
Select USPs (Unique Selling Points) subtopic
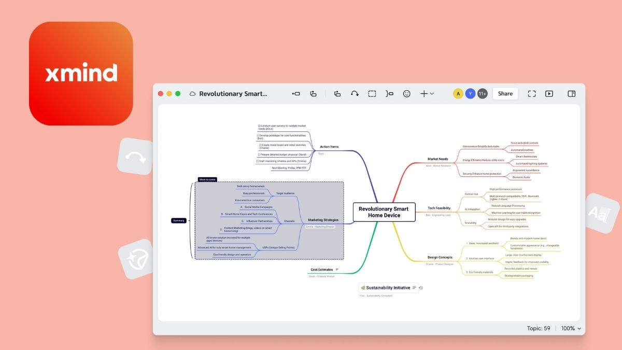tap(278, 247)
